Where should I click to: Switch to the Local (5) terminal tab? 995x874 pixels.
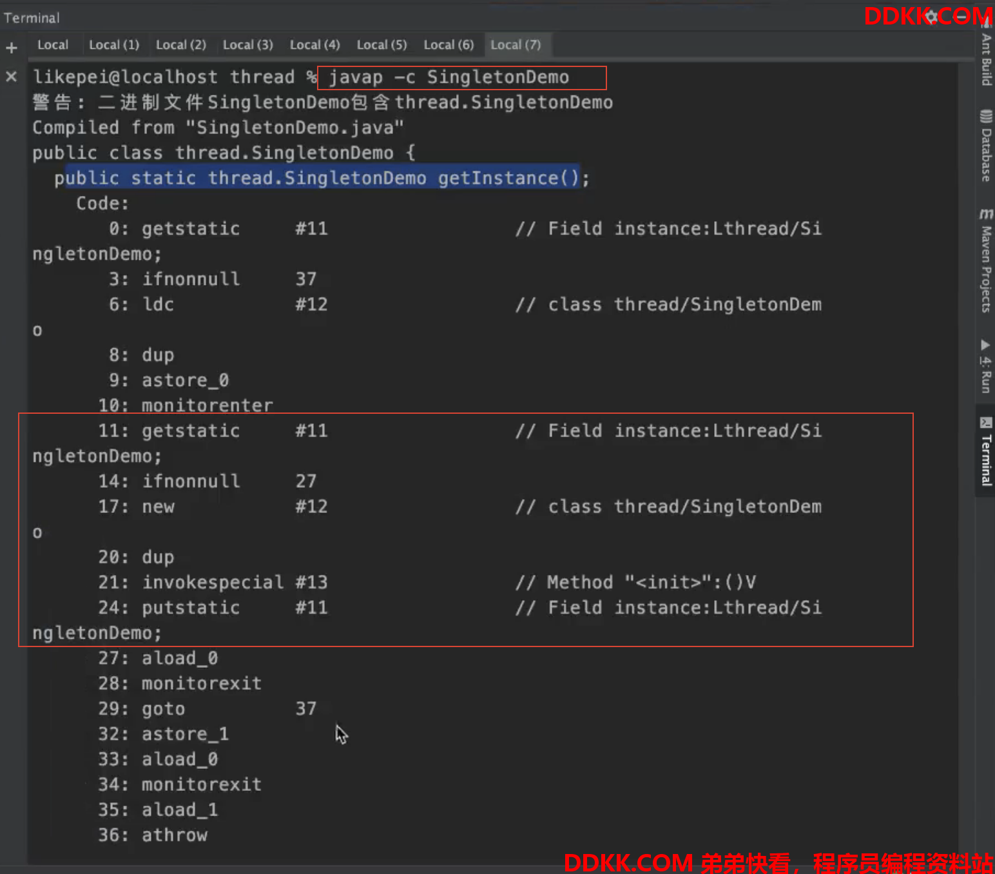pos(382,45)
